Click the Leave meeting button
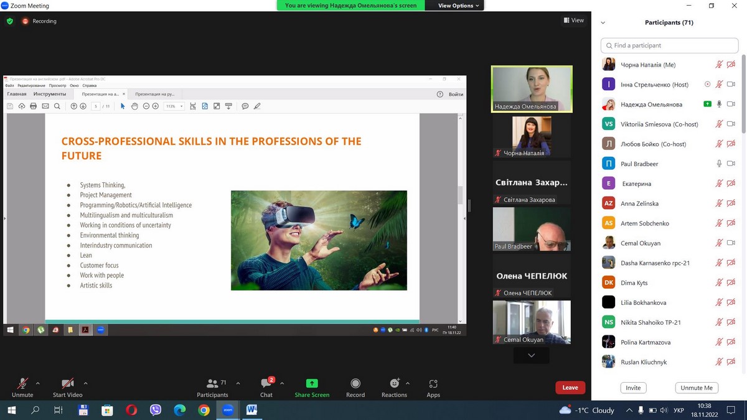 570,388
